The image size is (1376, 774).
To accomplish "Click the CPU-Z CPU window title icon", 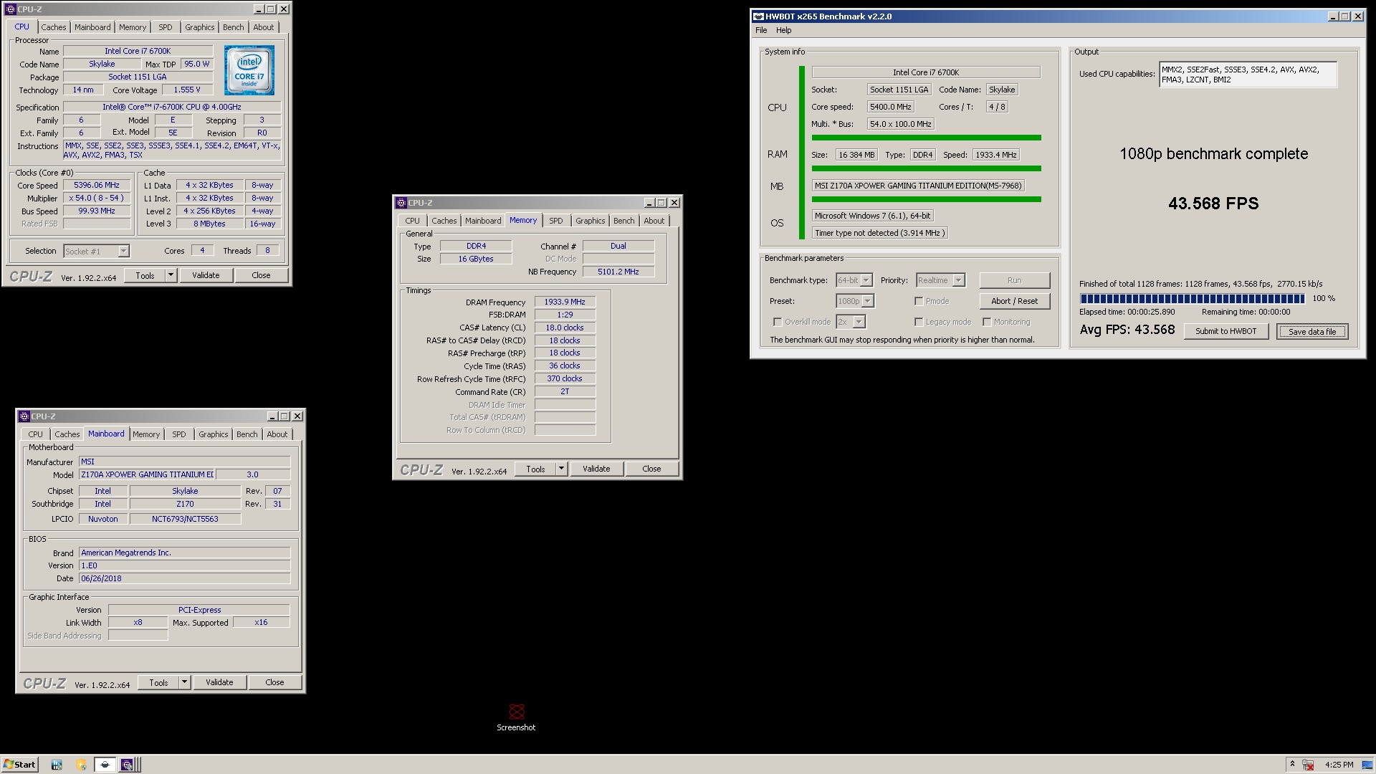I will (10, 9).
